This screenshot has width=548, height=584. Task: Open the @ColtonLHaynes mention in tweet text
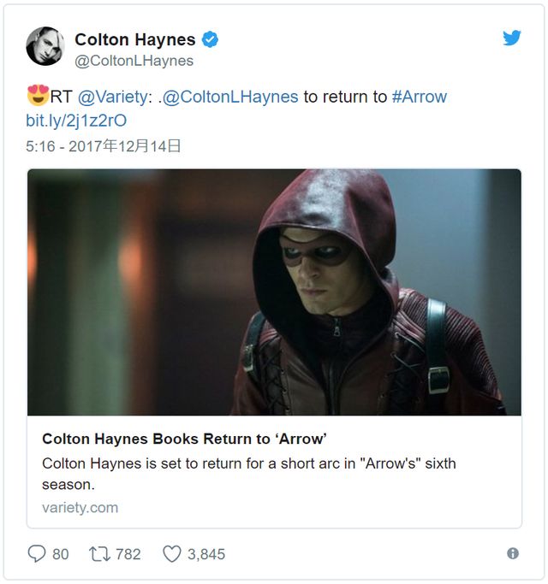click(230, 97)
